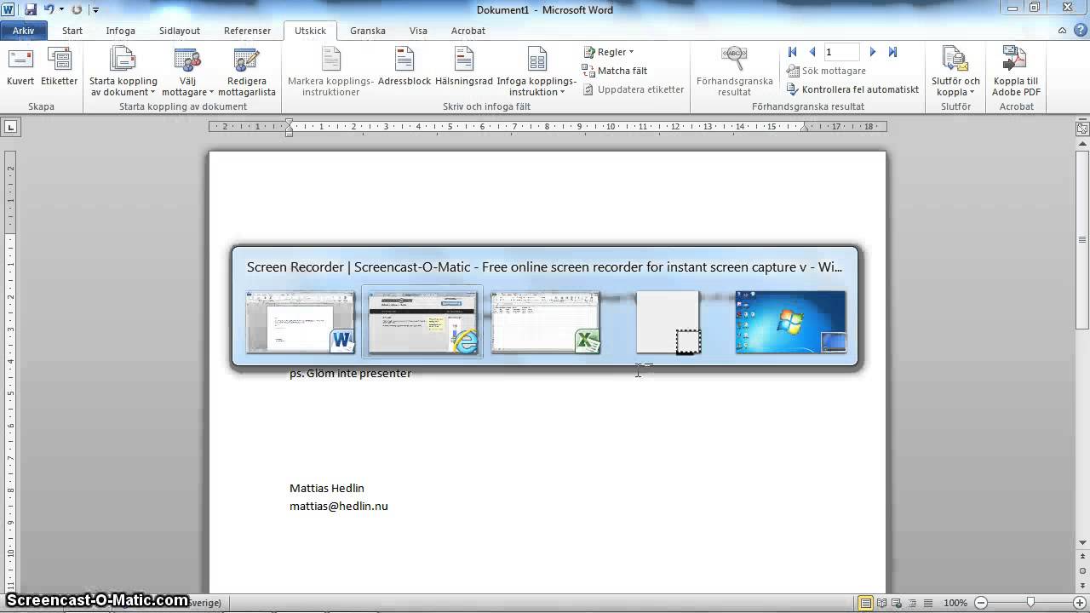Switch to Outline view

pyautogui.click(x=914, y=603)
